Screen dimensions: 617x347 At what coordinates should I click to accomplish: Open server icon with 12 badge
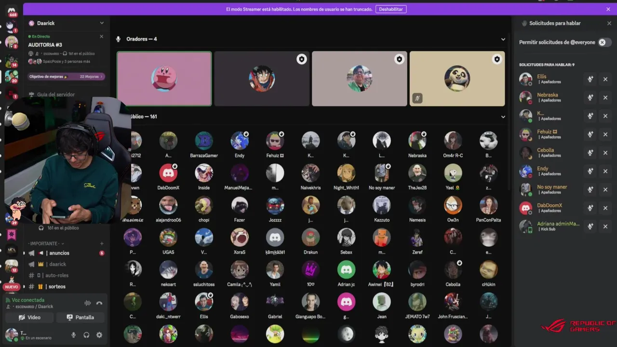(x=12, y=266)
